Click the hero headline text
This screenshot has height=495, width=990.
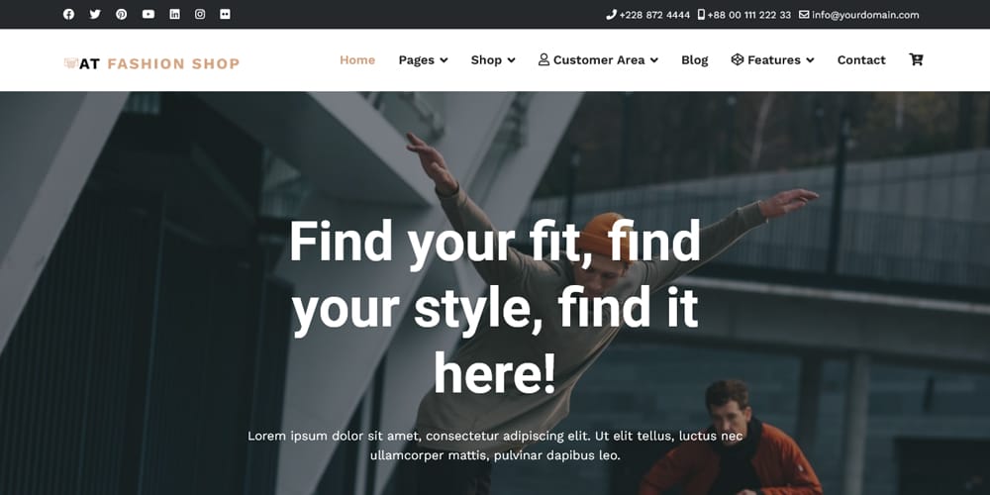click(494, 307)
